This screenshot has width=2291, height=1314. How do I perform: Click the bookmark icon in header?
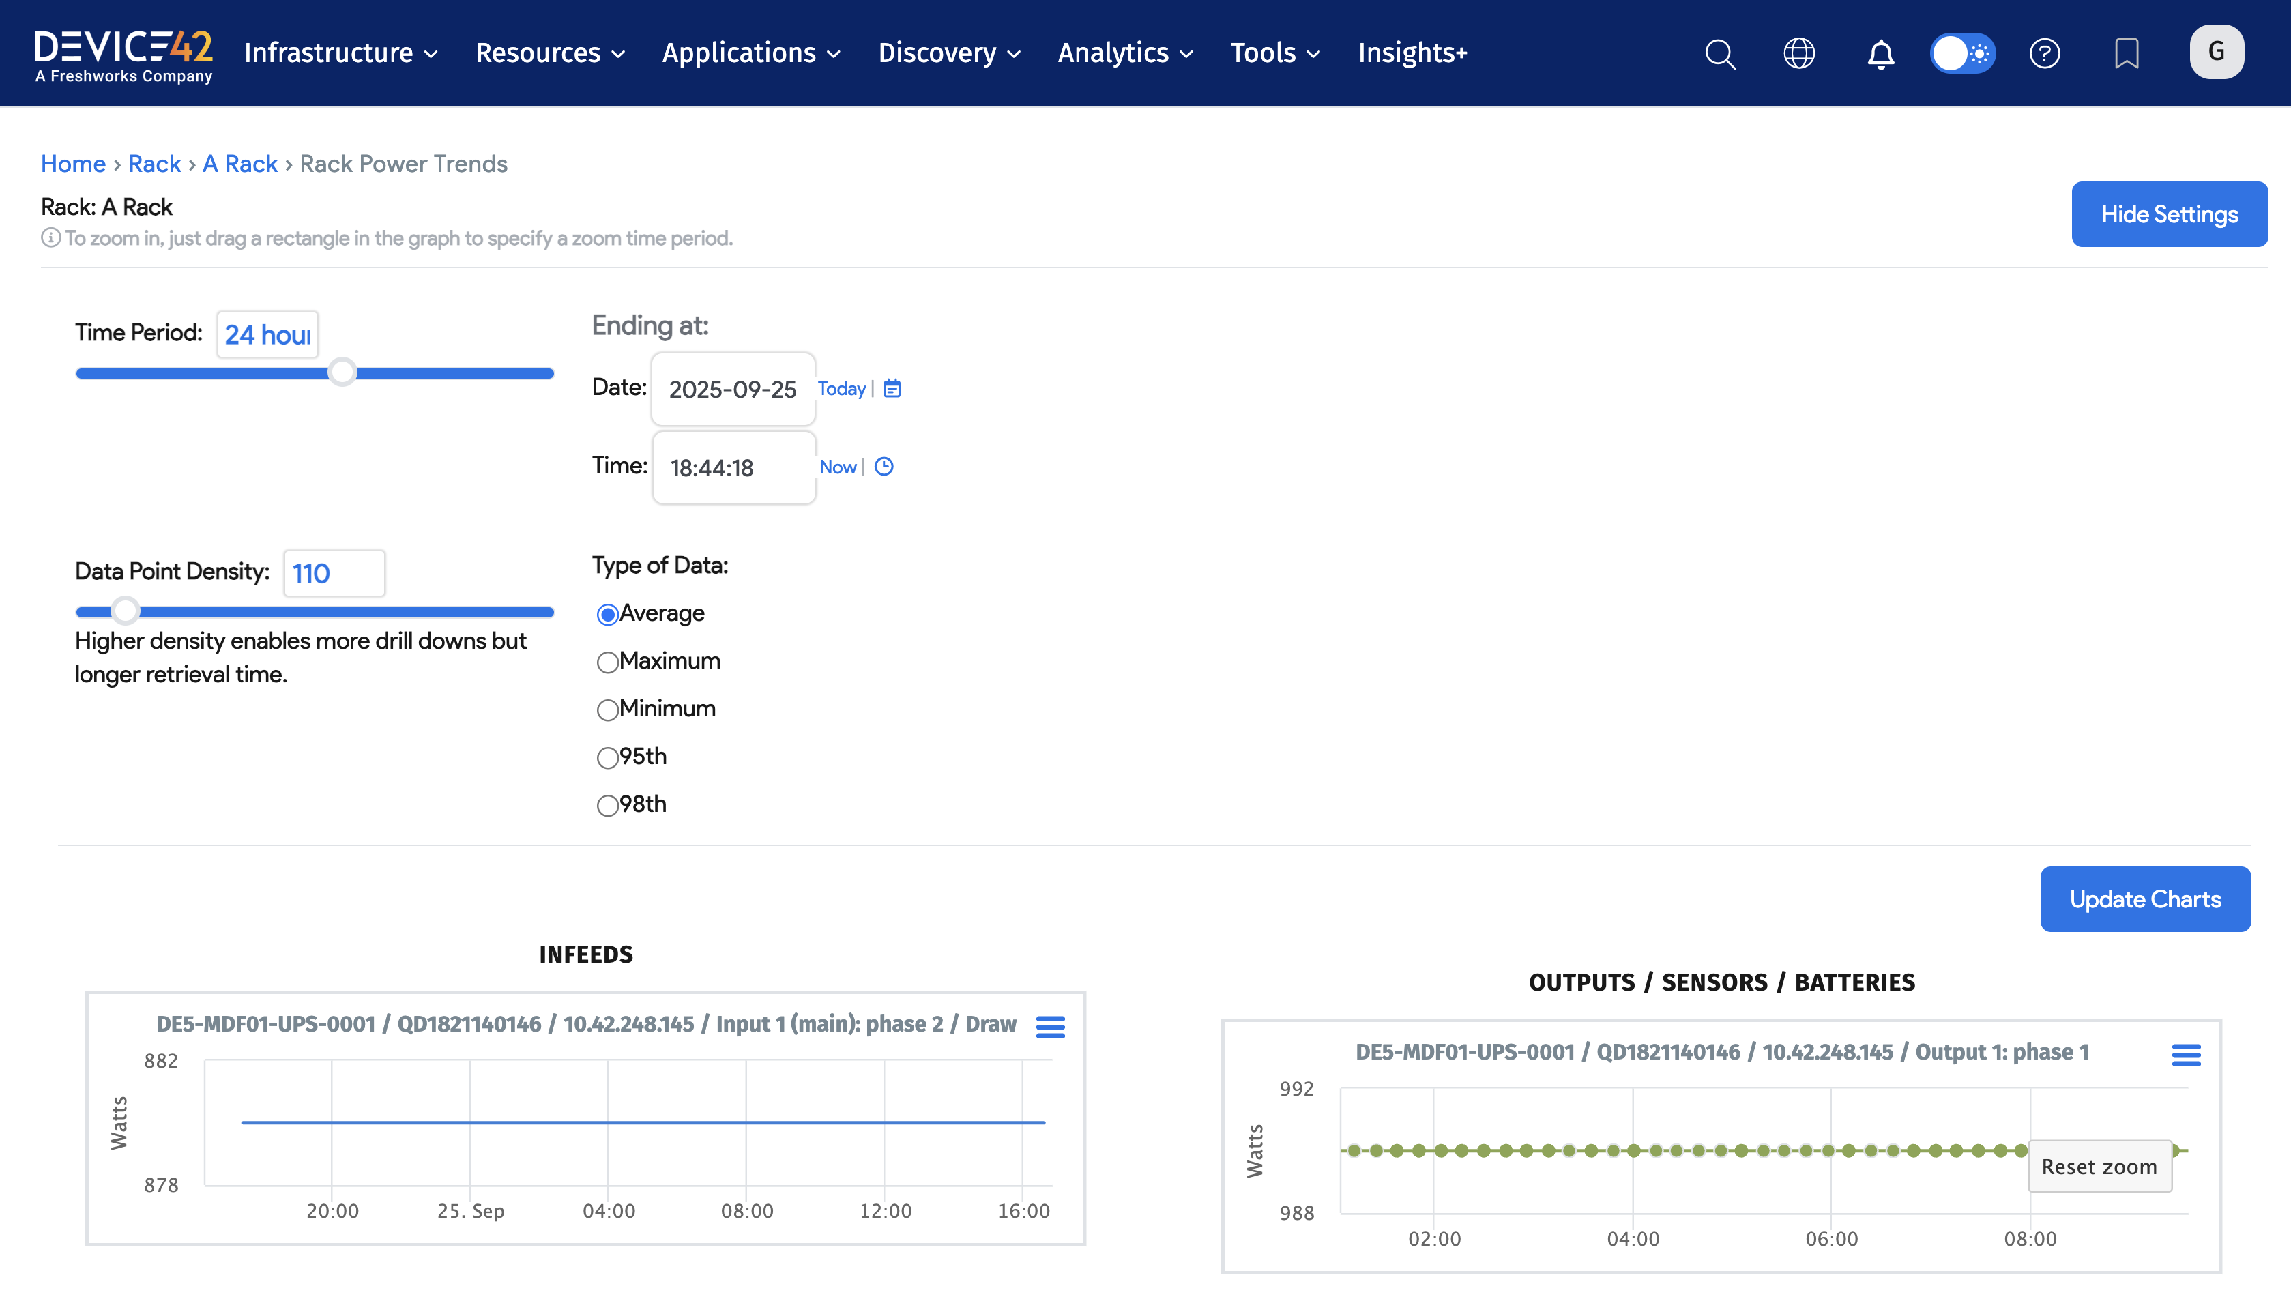2127,53
